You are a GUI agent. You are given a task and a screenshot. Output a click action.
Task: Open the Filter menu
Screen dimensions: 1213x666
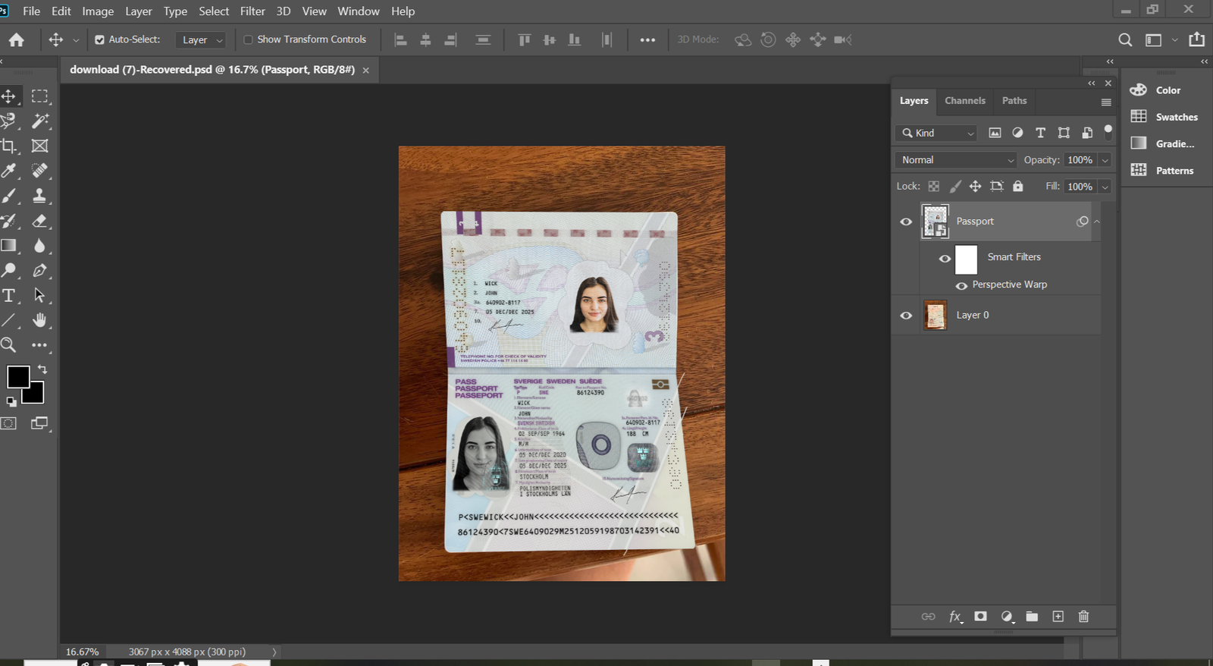(252, 11)
